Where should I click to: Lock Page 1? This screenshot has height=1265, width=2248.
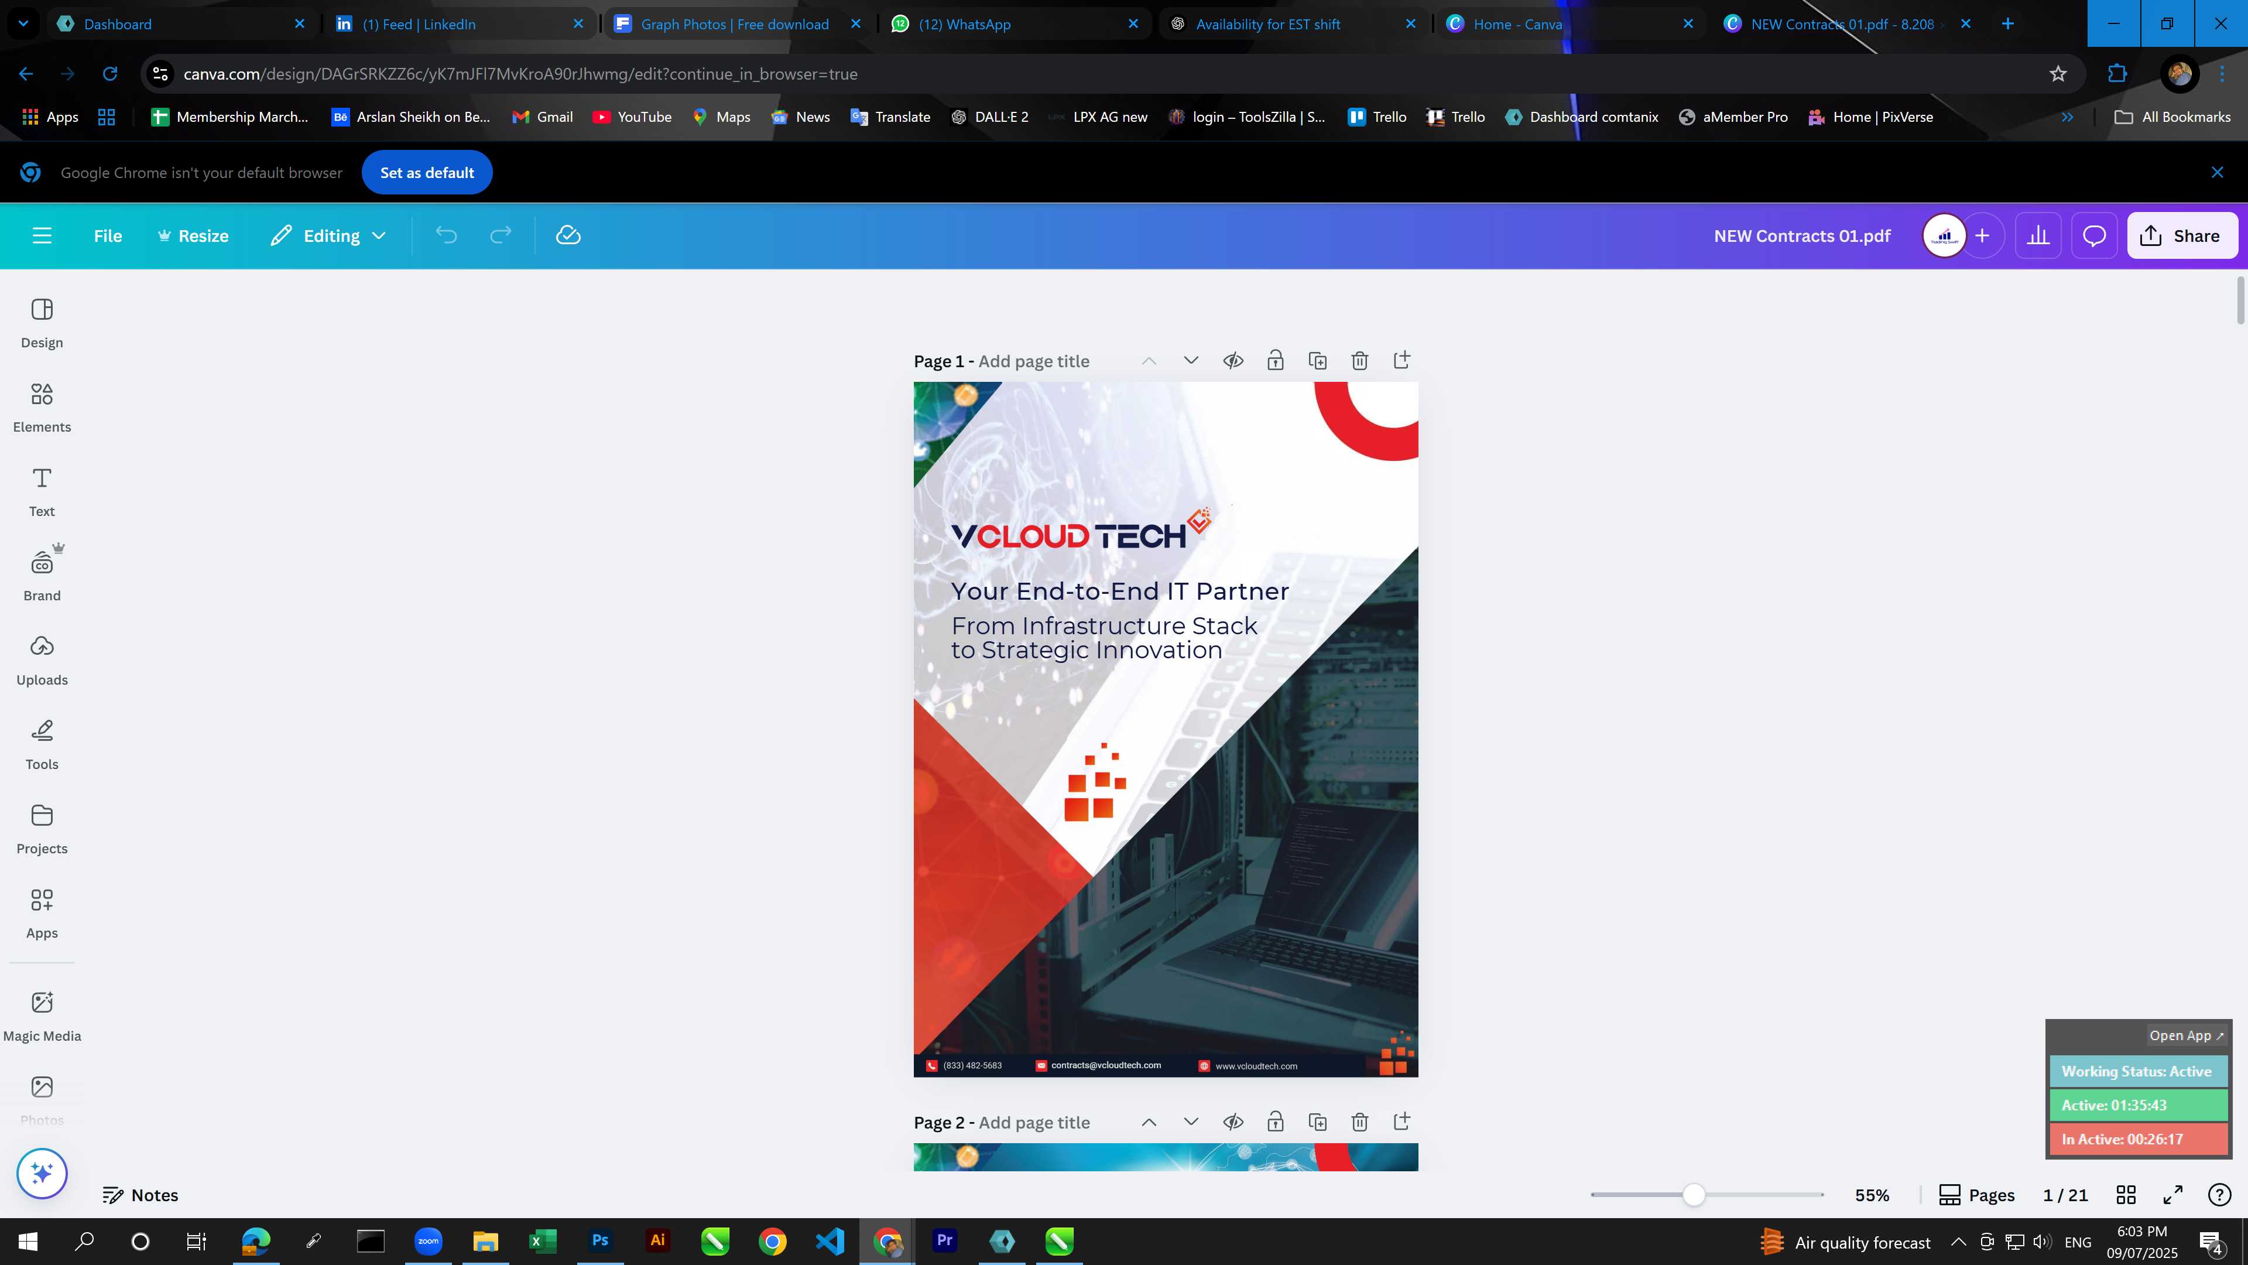1275,361
